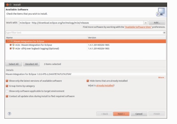Viewport: 177px width, 124px height.
Task: Select the m2e - Maven Integration for Eclipse row
Action: pos(86,45)
